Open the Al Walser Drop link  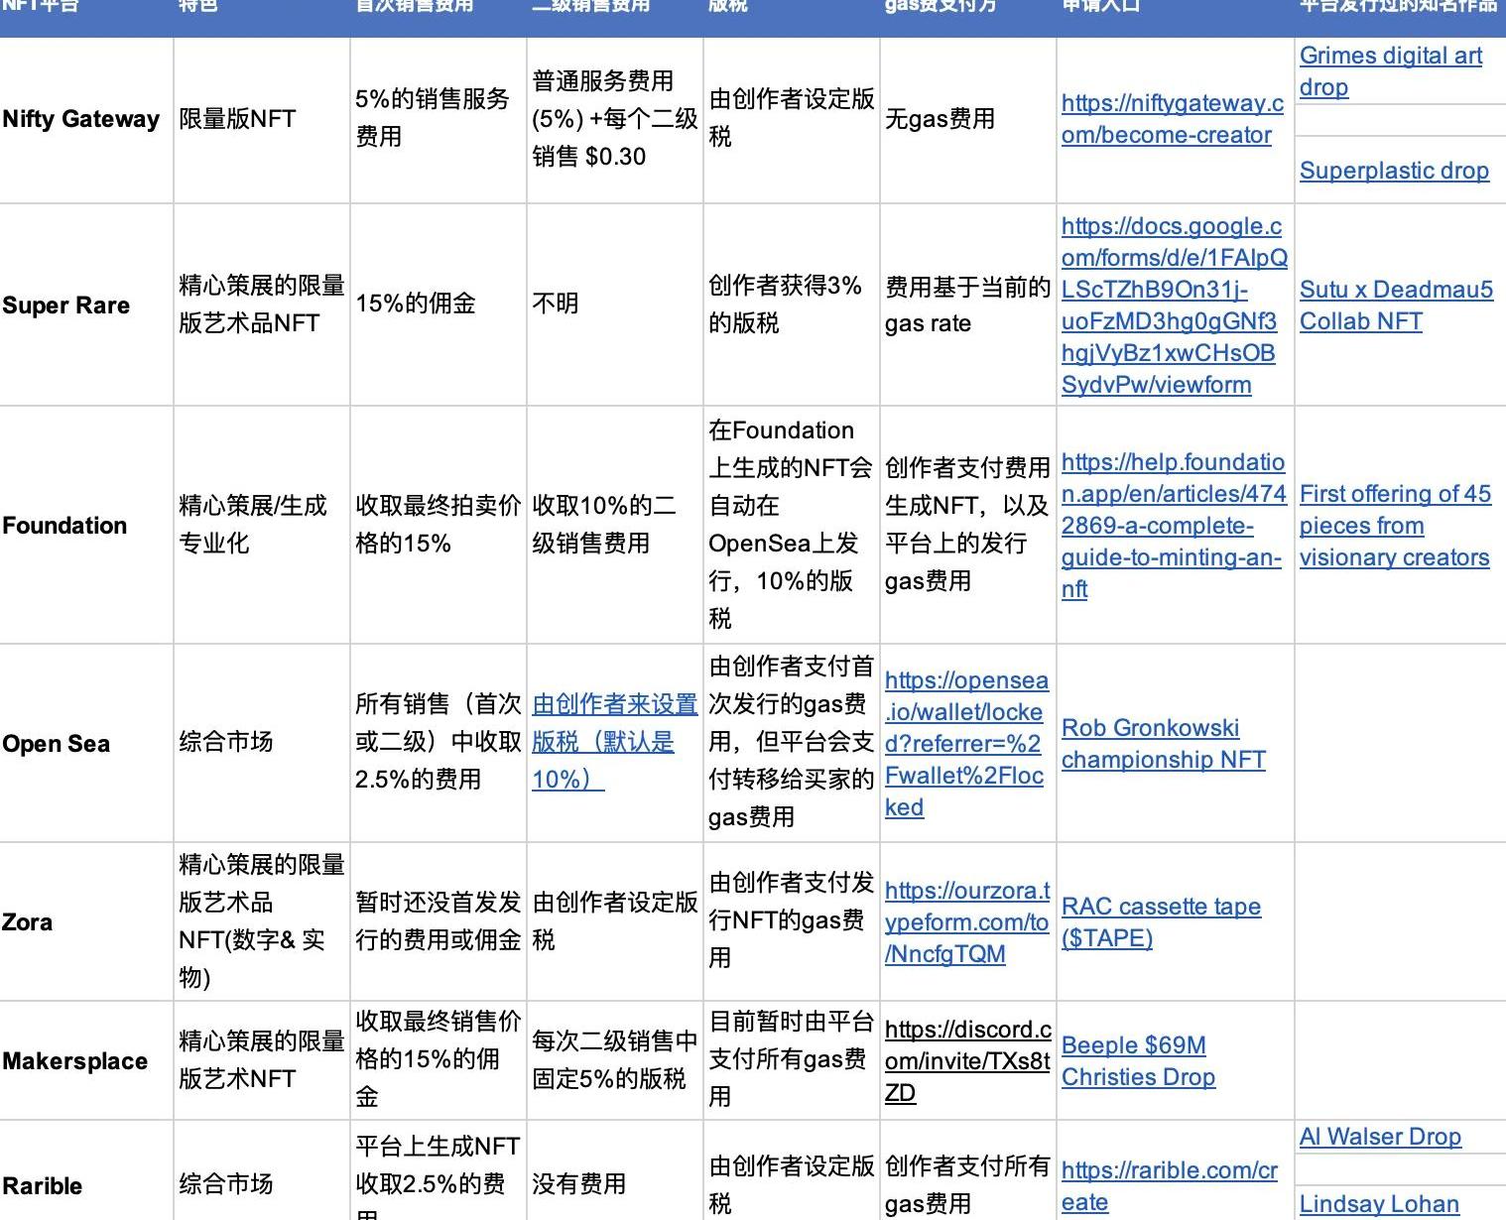point(1380,1137)
